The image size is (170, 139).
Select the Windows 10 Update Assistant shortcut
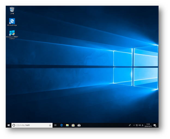click(x=12, y=35)
